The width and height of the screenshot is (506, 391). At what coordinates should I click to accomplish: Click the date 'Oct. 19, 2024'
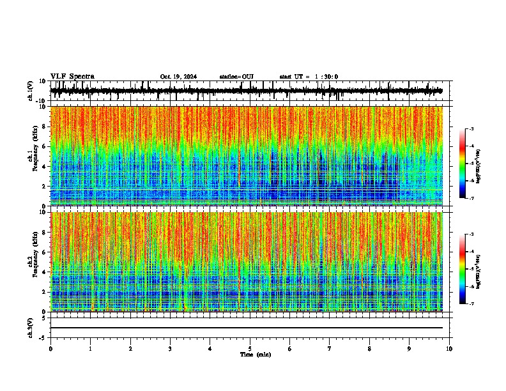[x=178, y=77]
